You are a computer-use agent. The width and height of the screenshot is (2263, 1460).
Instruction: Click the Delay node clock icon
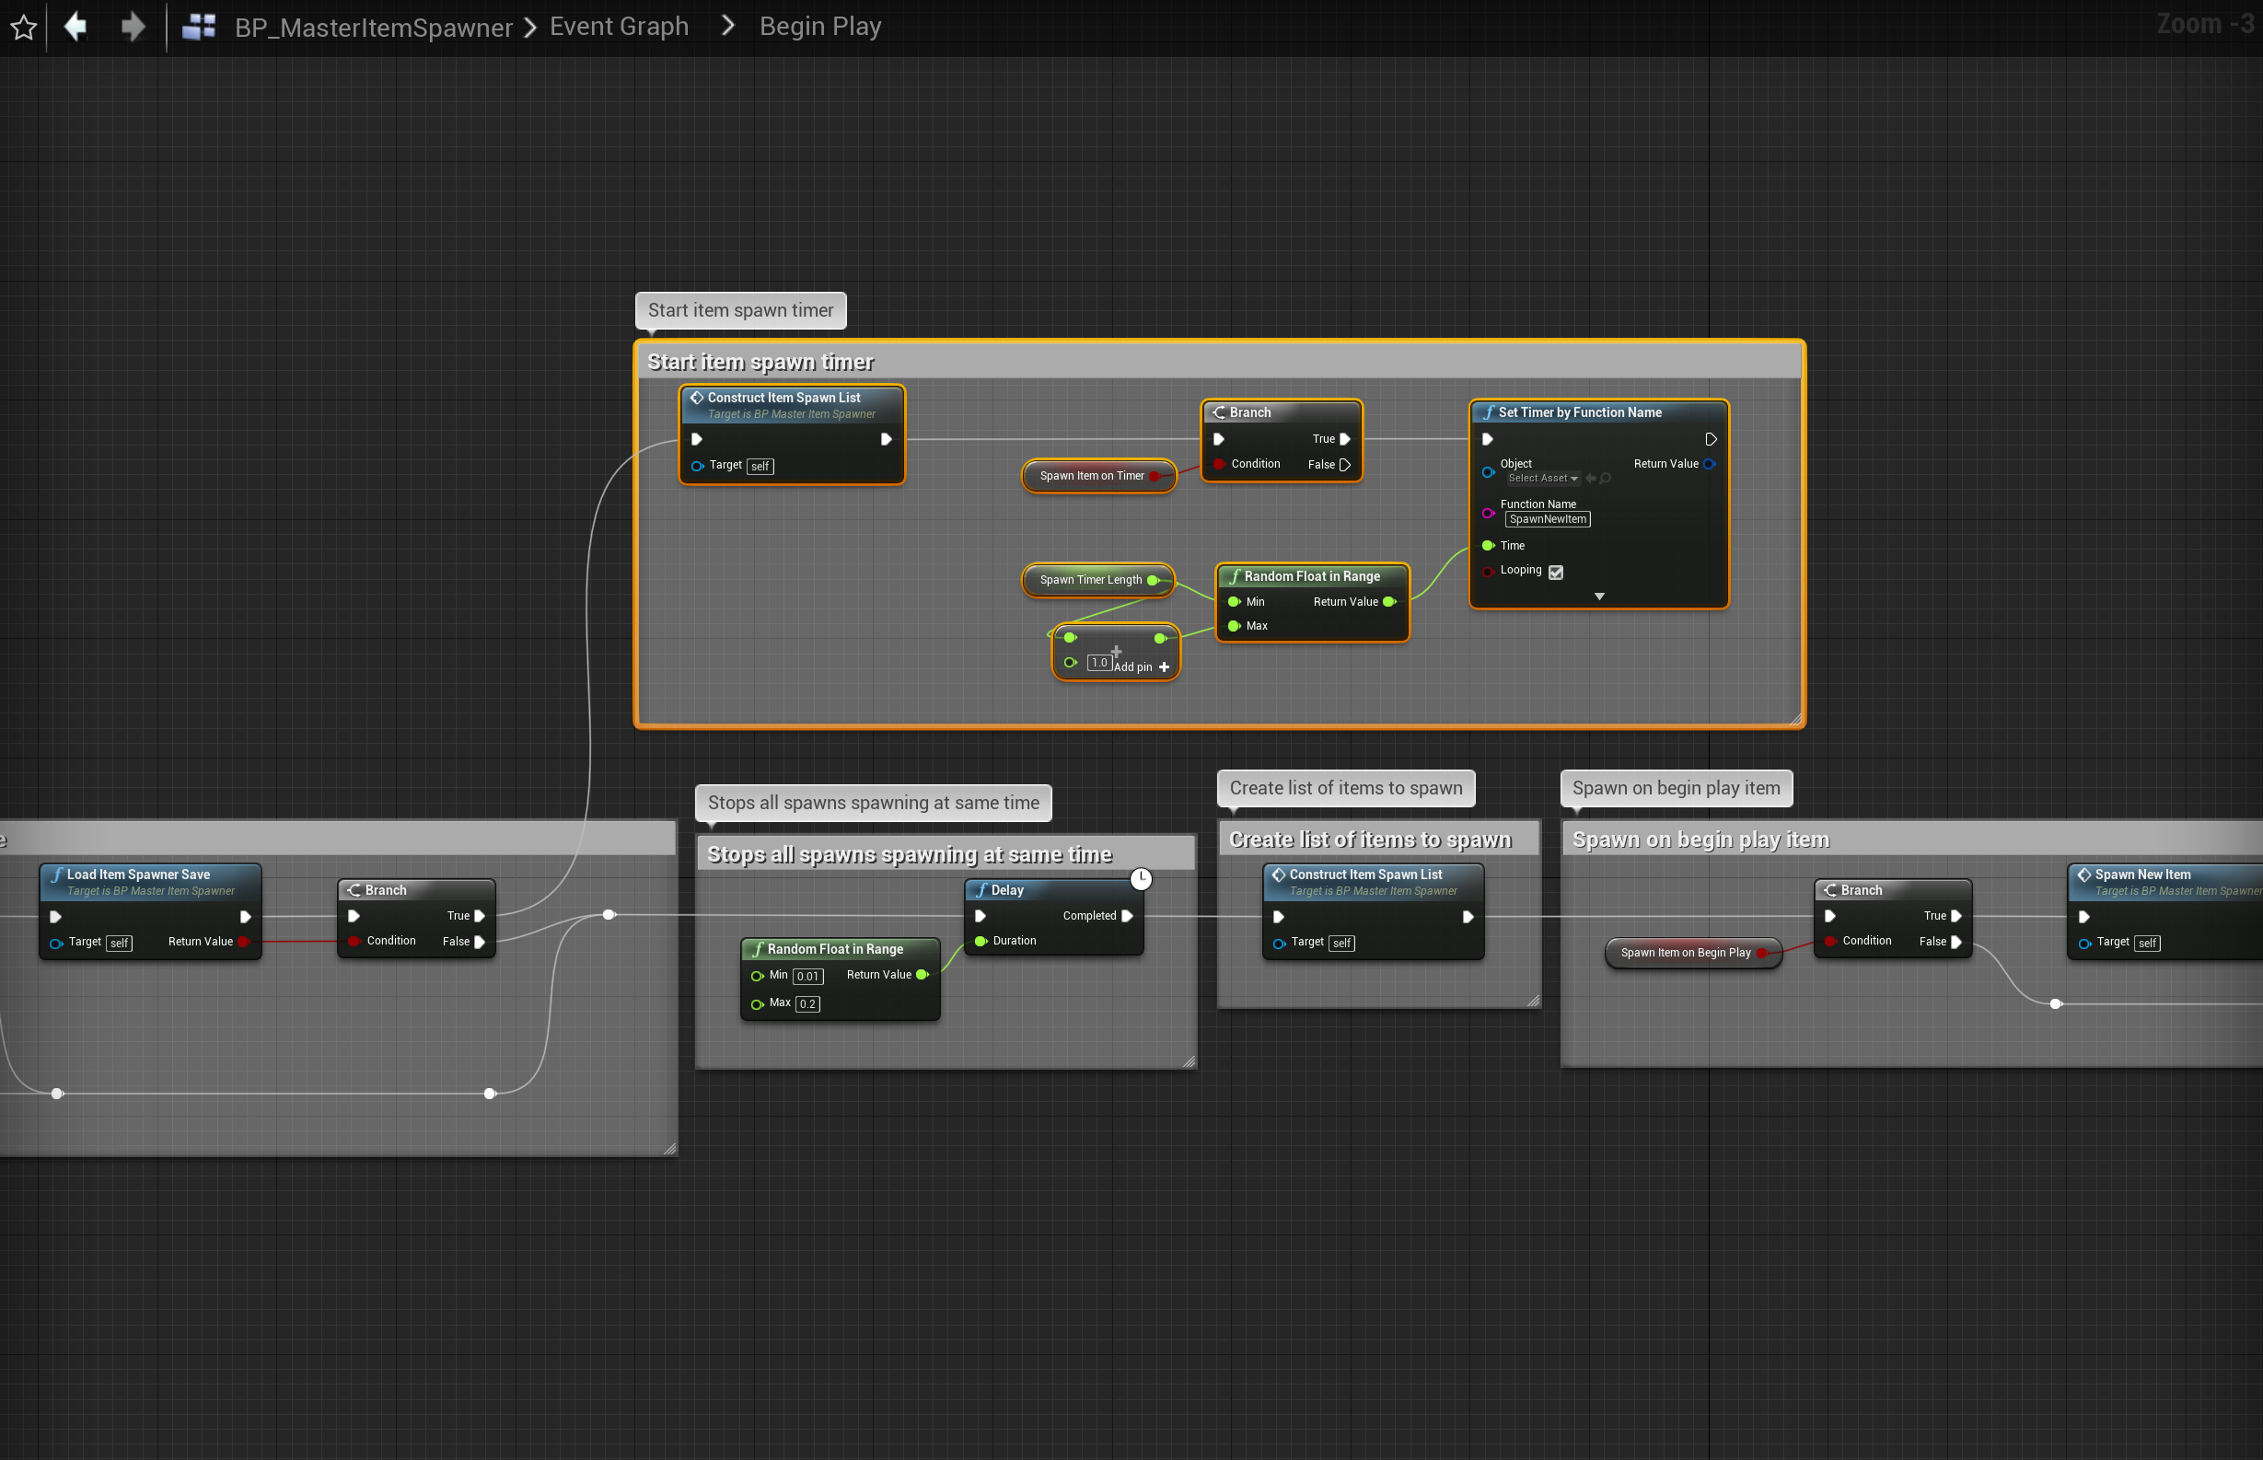point(1141,879)
